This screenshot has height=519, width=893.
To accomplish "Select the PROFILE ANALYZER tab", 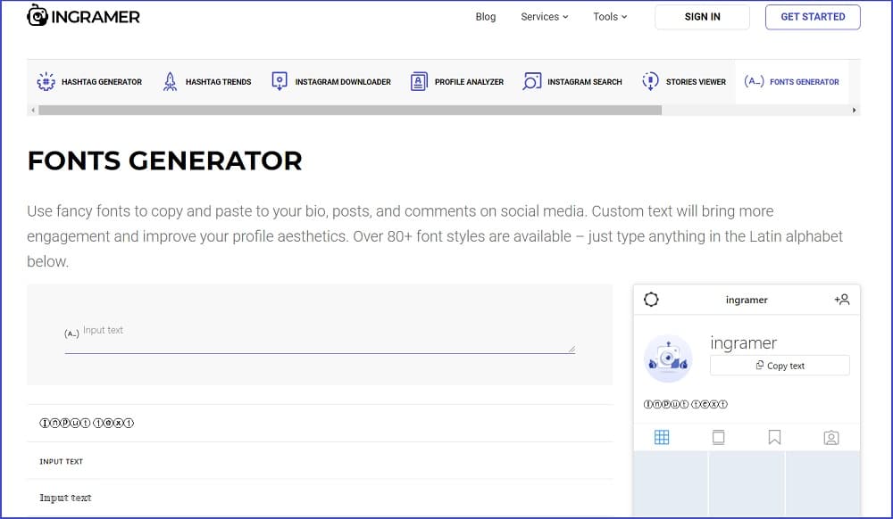I will pyautogui.click(x=456, y=81).
